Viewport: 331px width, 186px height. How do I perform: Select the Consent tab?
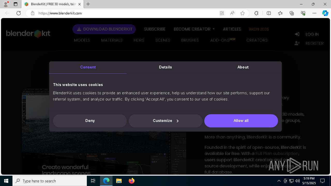tap(88, 67)
